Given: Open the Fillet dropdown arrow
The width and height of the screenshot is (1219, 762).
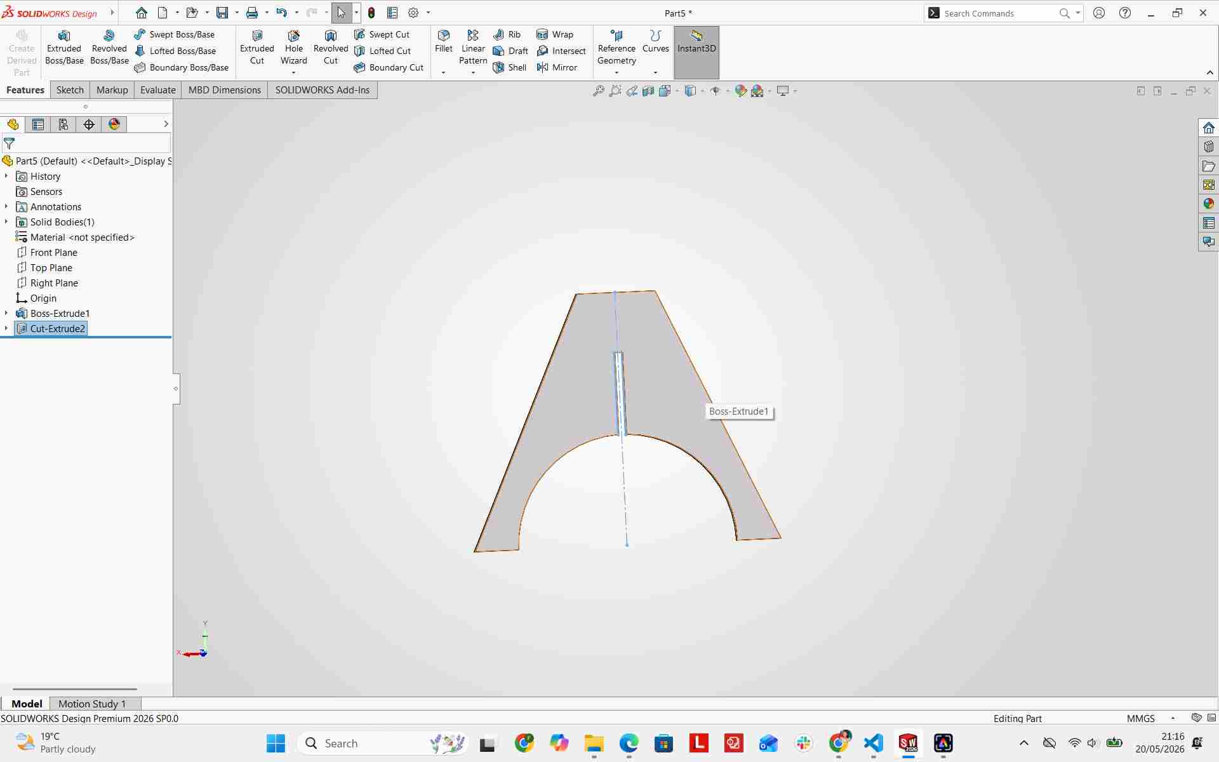Looking at the screenshot, I should click(x=443, y=72).
